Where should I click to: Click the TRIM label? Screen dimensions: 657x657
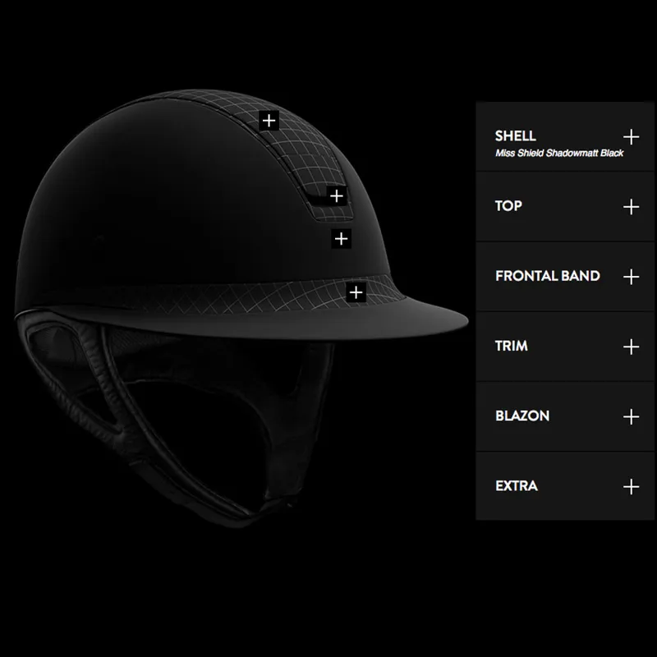[511, 347]
